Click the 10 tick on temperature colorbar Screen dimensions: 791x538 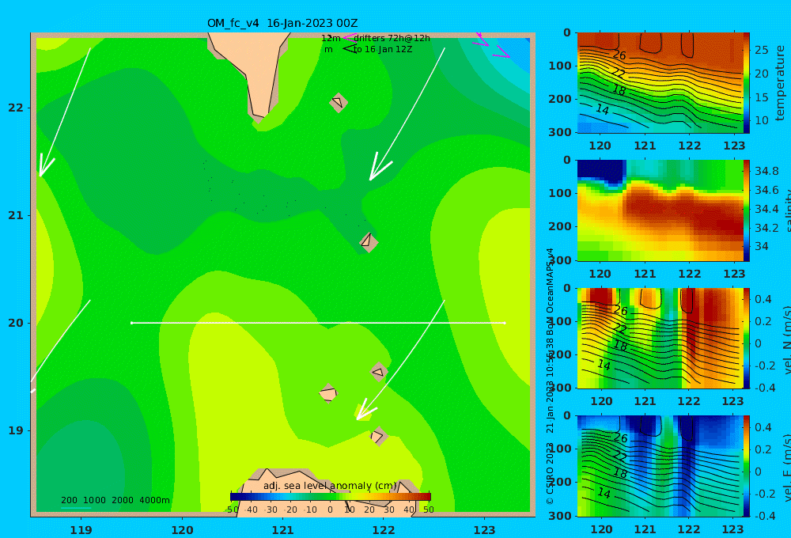[762, 120]
